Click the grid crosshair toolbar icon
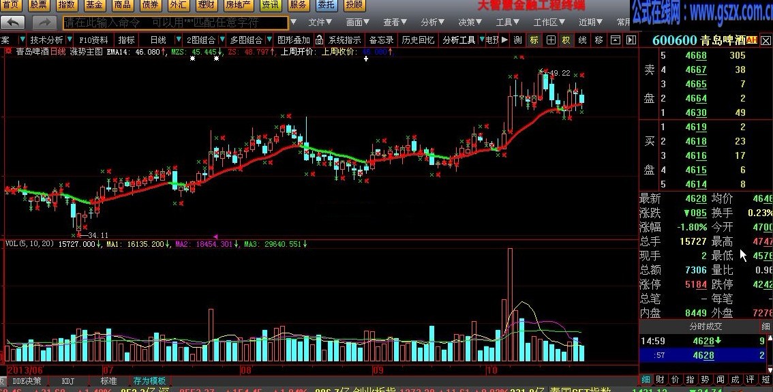The width and height of the screenshot is (773, 392). coord(551,40)
